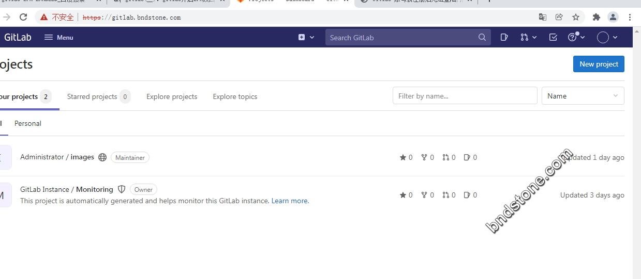
Task: Click the magnifier icon in search box
Action: click(x=482, y=37)
